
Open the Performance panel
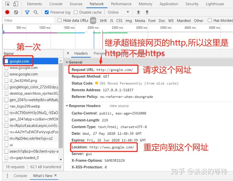click(121, 4)
